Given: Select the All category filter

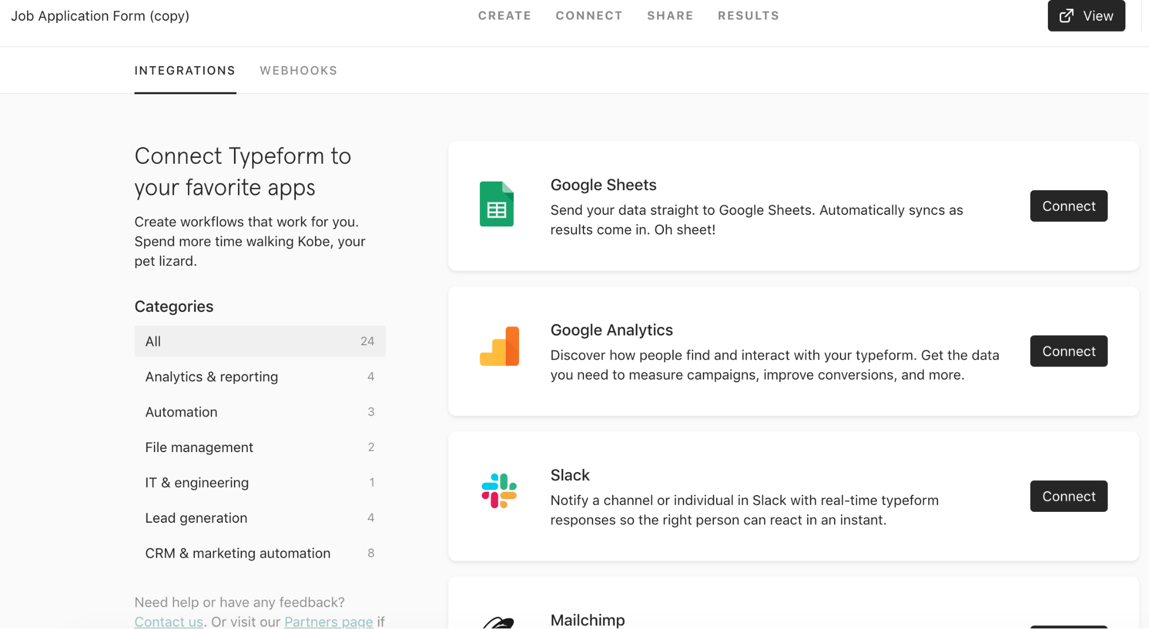Looking at the screenshot, I should point(260,341).
